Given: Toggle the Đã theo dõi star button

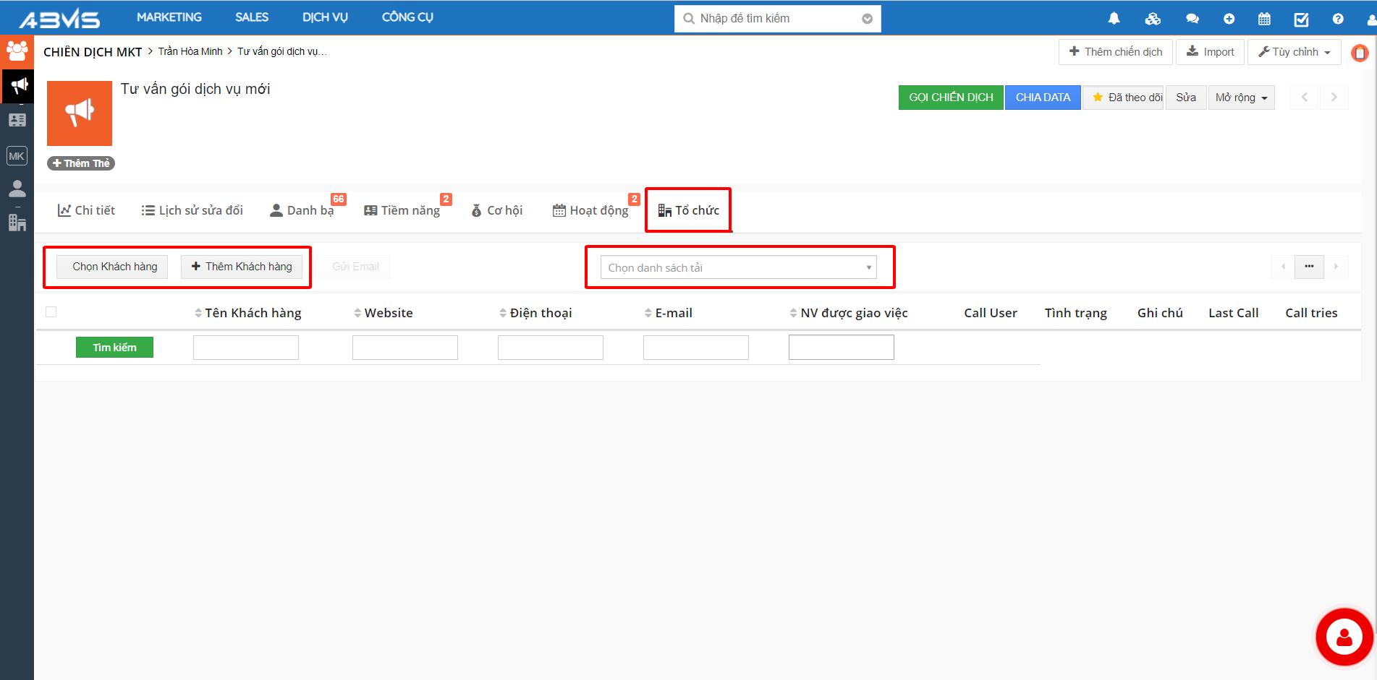Looking at the screenshot, I should tap(1123, 98).
